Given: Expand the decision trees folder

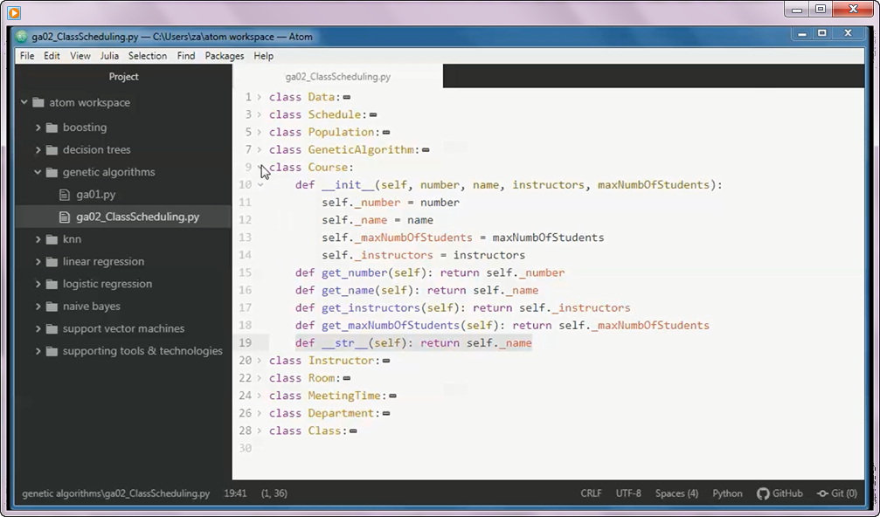Looking at the screenshot, I should [x=38, y=149].
